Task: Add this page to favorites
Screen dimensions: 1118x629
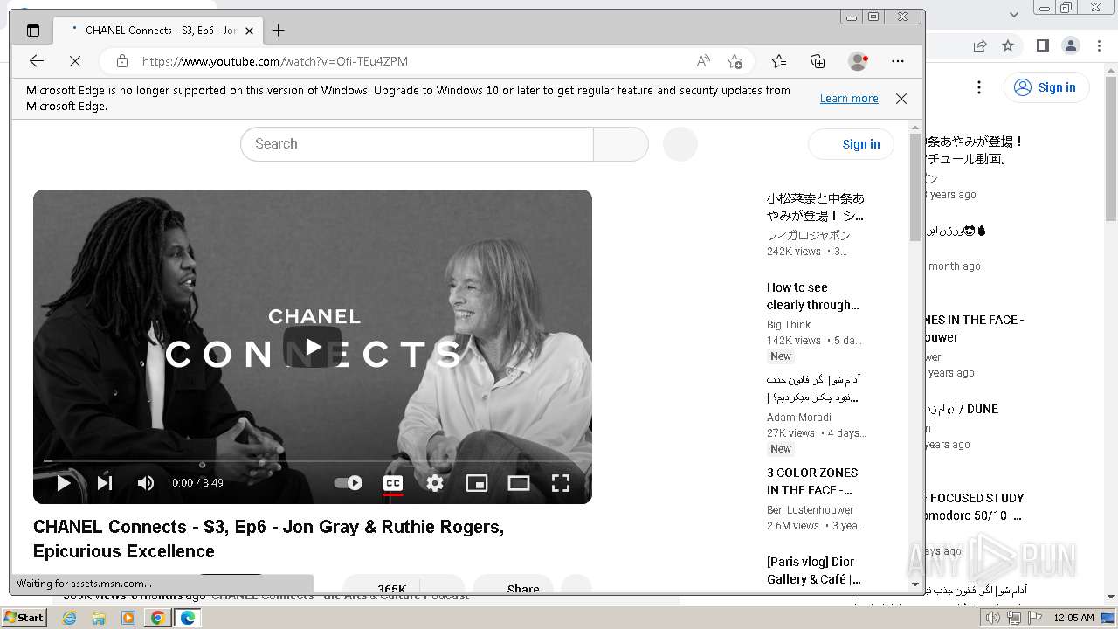Action: coord(735,61)
